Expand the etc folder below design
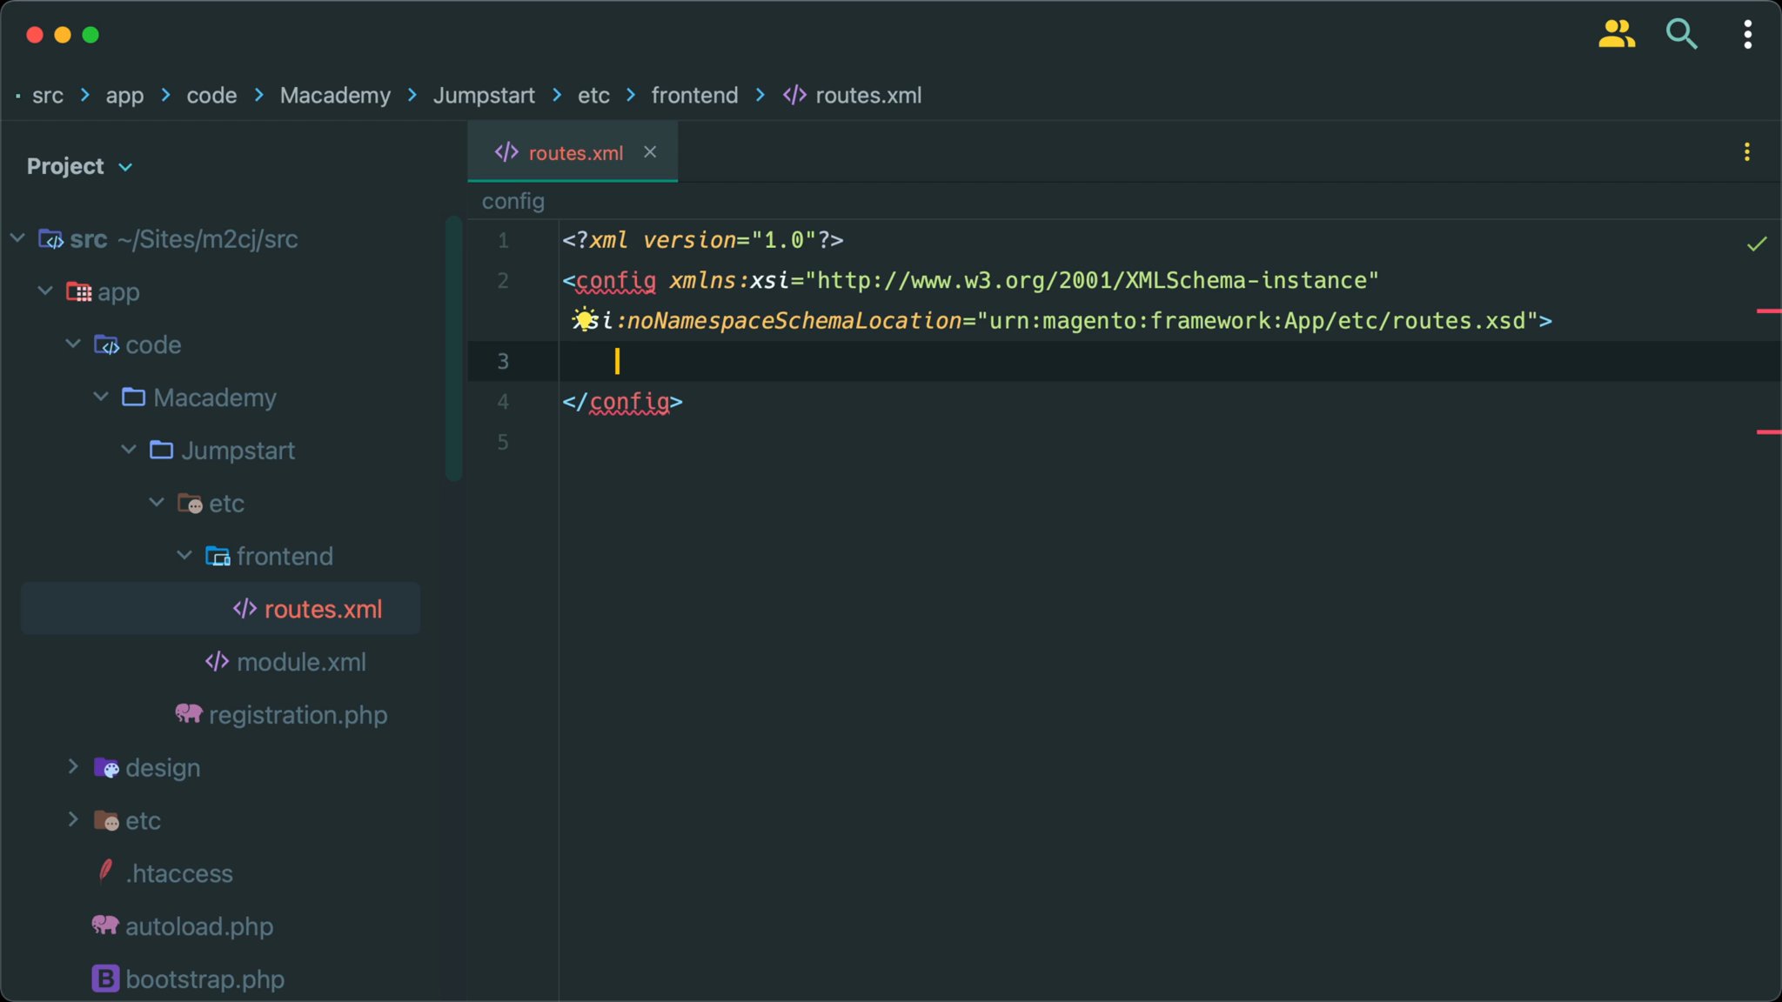This screenshot has width=1782, height=1002. point(73,820)
